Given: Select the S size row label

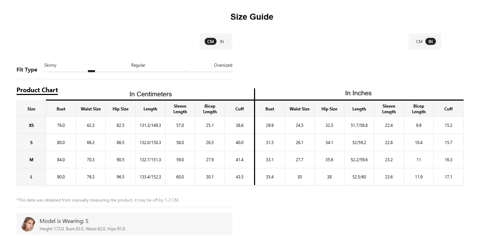Looking at the screenshot, I should 31,143.
